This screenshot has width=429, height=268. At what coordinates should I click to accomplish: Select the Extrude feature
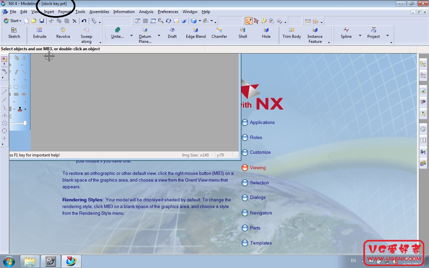click(x=40, y=33)
